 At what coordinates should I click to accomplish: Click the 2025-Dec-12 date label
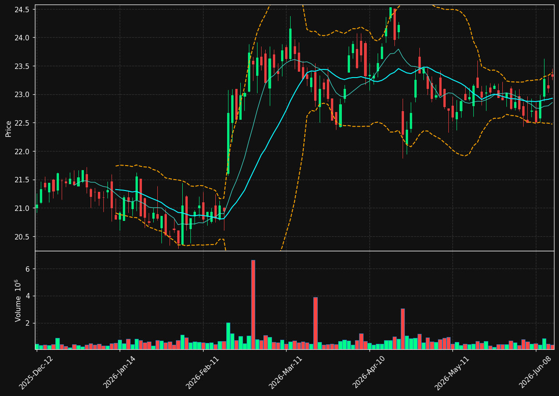coord(36,373)
